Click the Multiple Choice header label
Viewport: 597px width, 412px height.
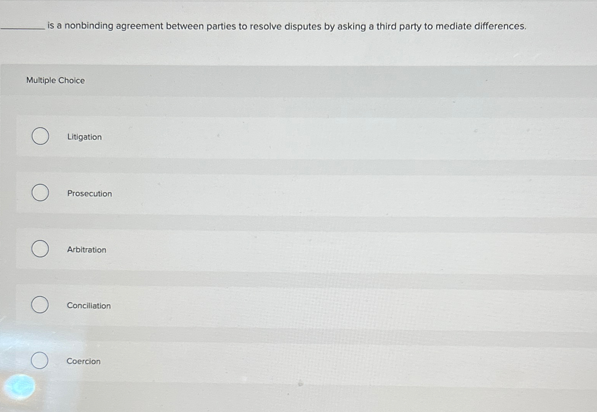pyautogui.click(x=56, y=80)
